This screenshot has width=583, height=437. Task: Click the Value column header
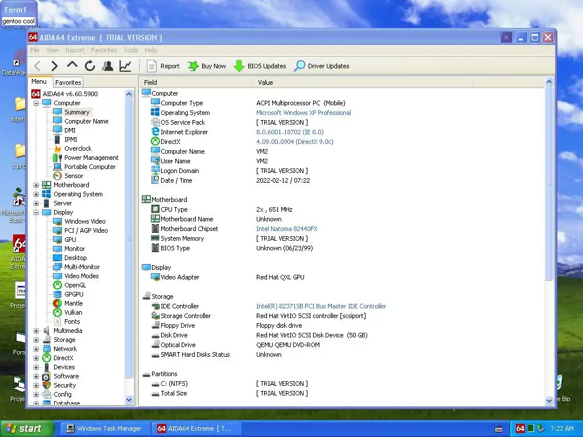363,83
